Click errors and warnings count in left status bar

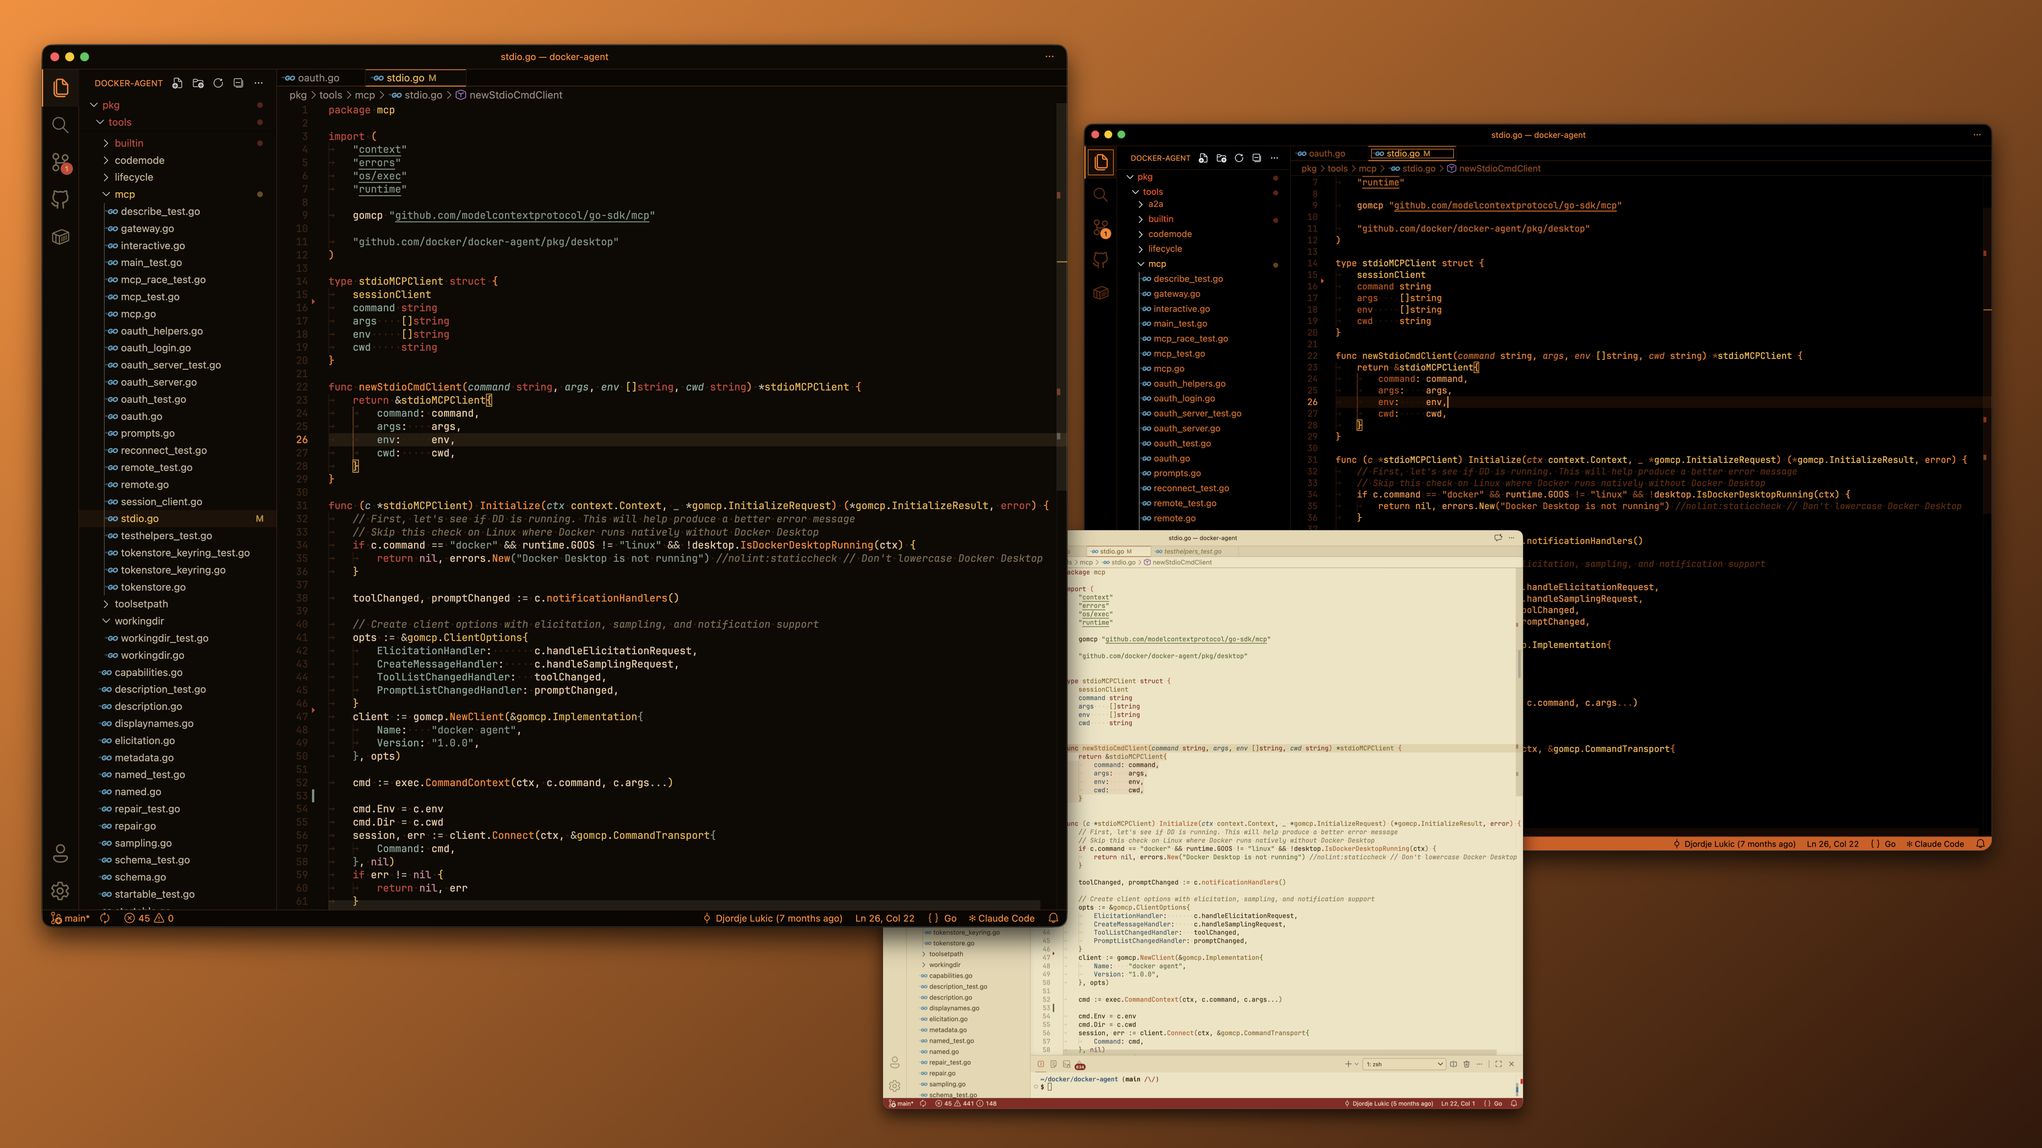[x=149, y=918]
